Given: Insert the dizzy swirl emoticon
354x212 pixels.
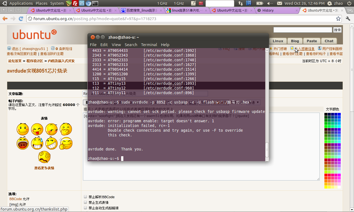Looking at the screenshot, I should pyautogui.click(x=44, y=157).
